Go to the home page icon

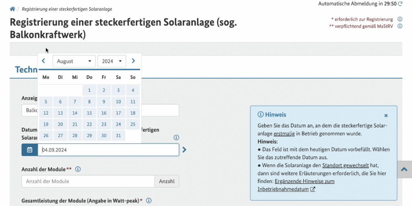[x=12, y=9]
